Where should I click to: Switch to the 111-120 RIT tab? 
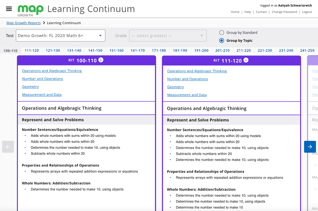coord(31,51)
